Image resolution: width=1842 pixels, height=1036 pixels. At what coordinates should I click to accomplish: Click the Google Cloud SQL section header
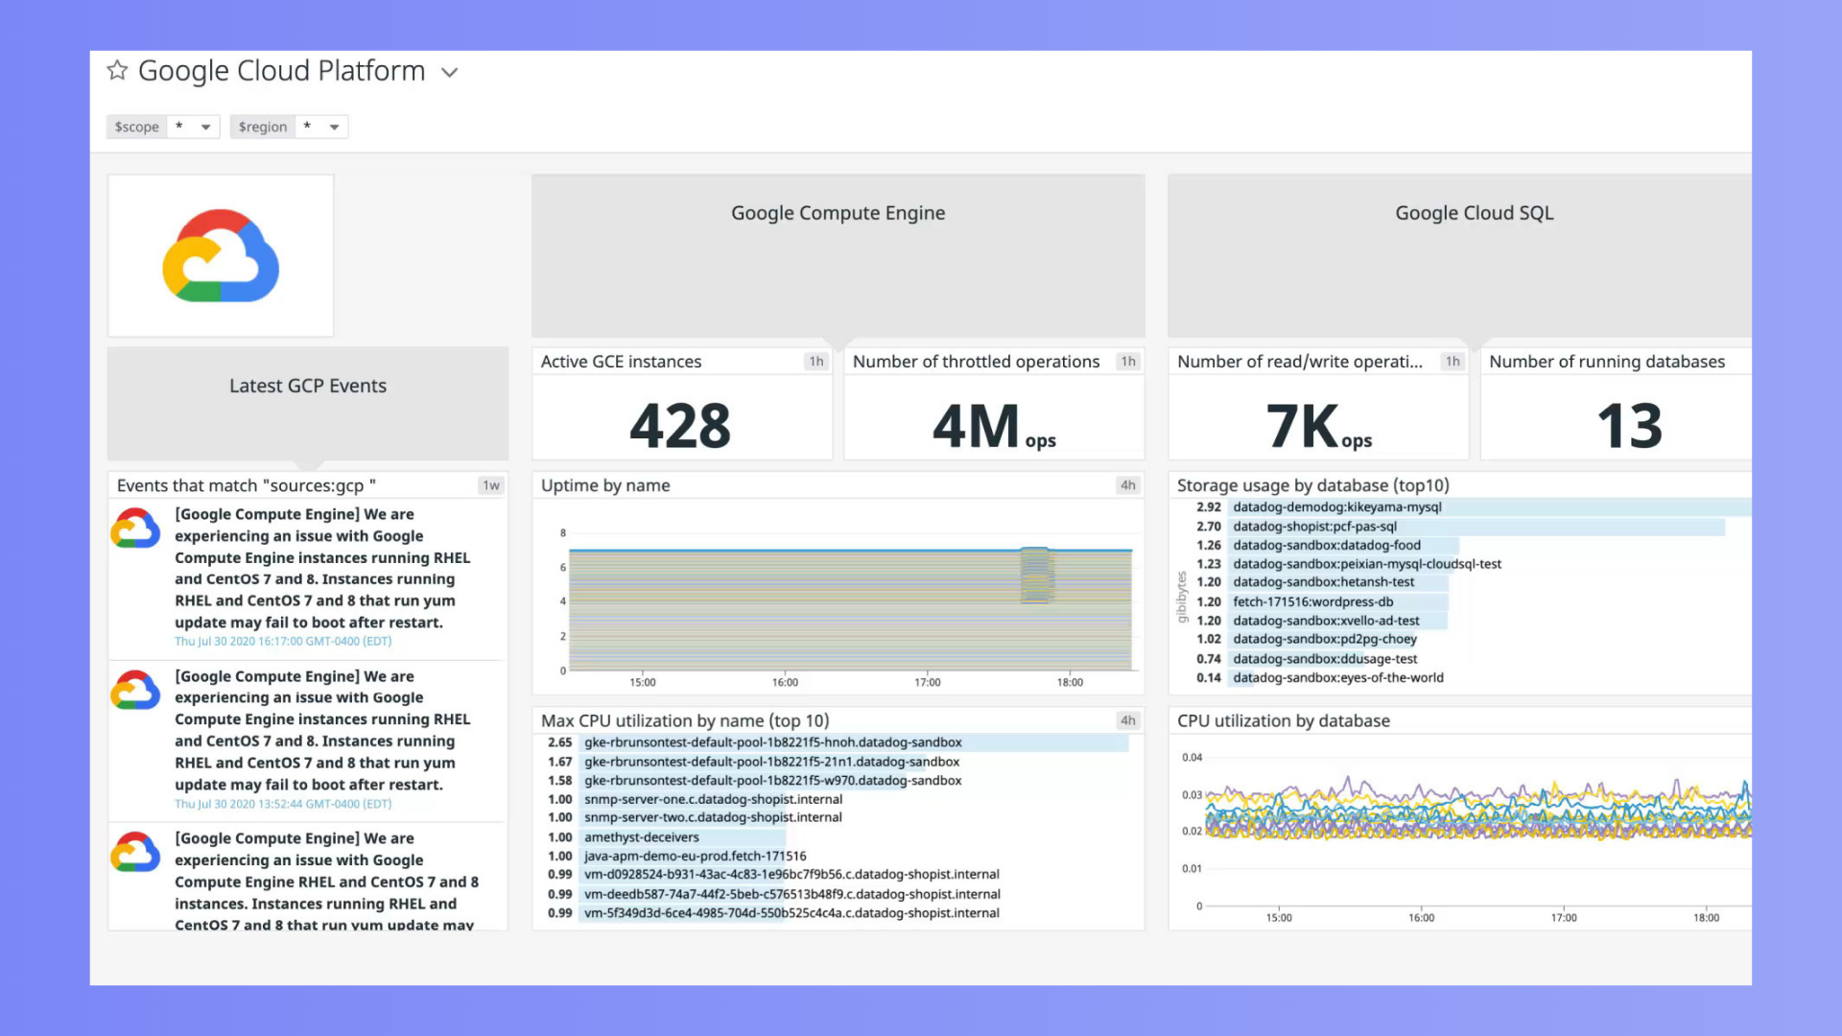tap(1459, 255)
